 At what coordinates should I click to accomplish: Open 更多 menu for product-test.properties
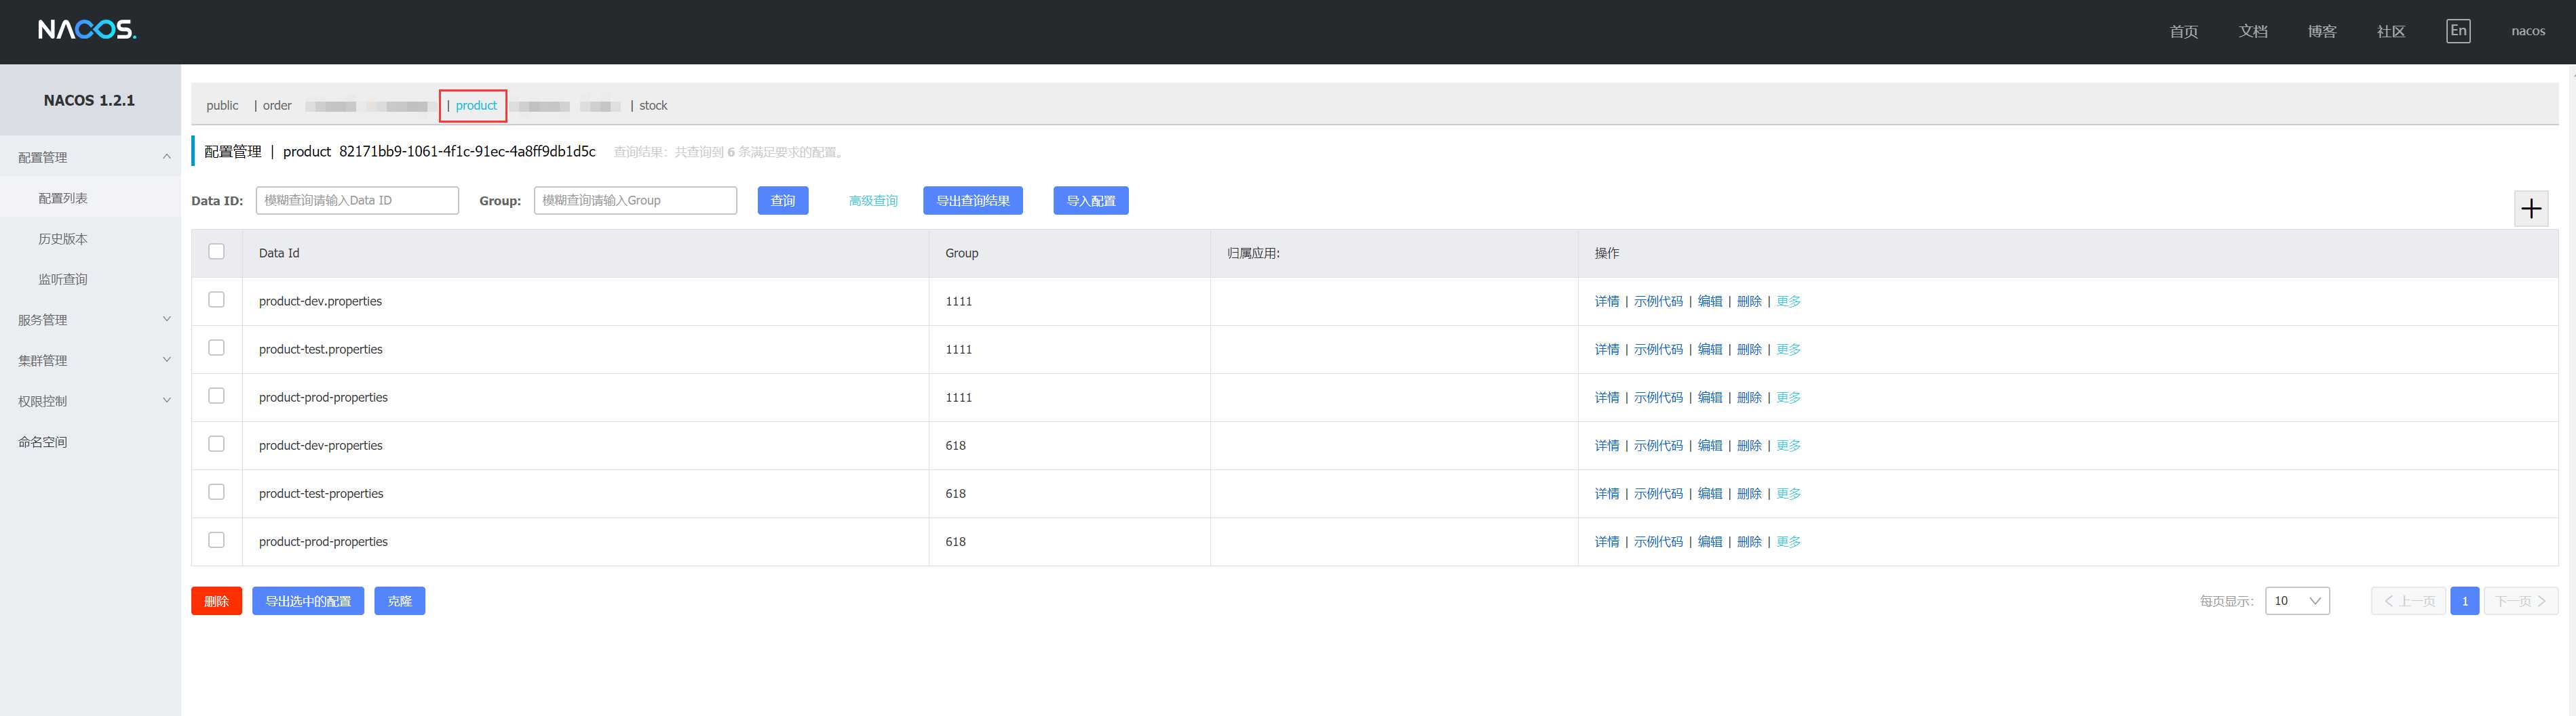coord(1788,350)
